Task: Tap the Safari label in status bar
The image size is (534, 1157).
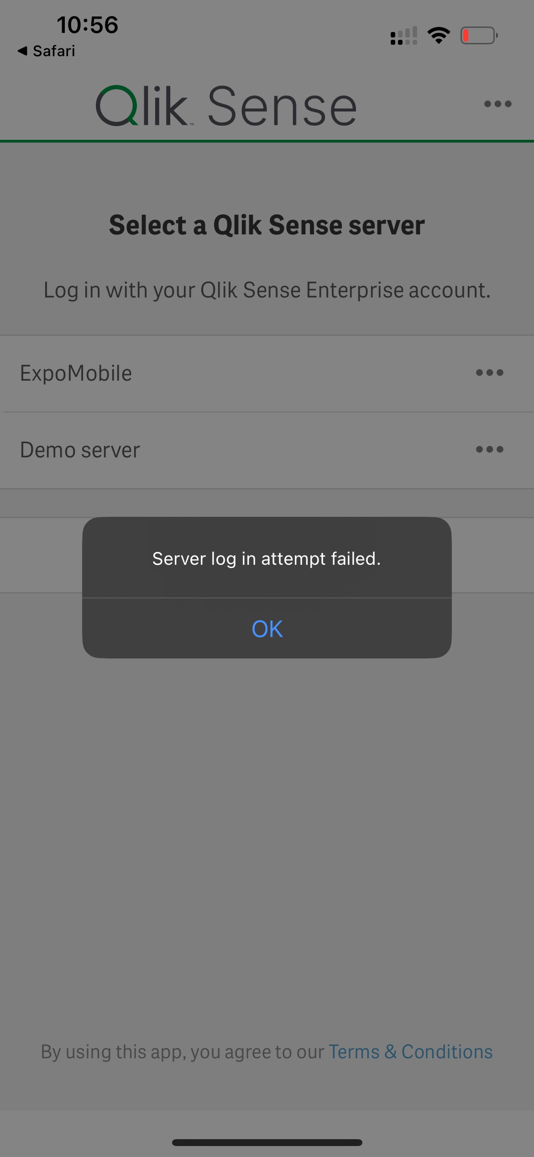Action: [x=54, y=51]
